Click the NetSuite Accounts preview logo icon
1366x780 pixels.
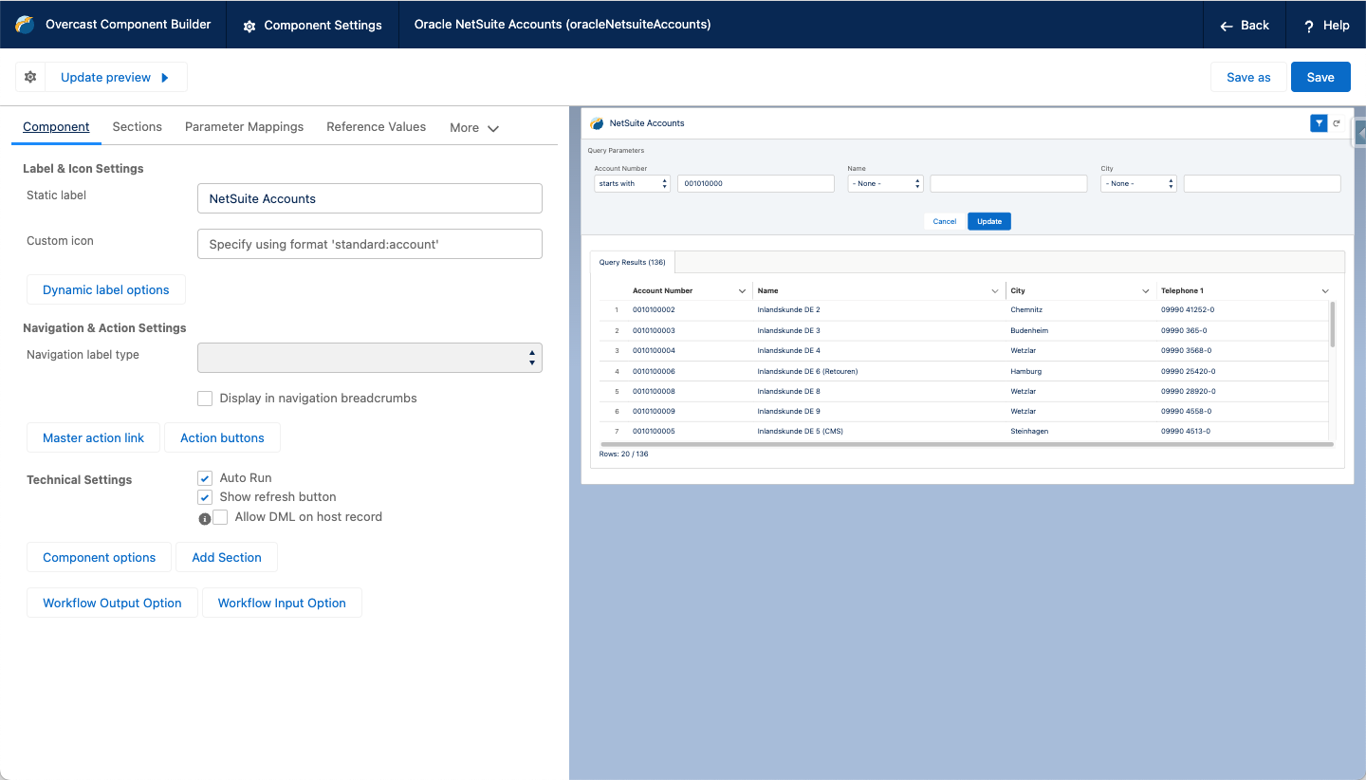(597, 123)
